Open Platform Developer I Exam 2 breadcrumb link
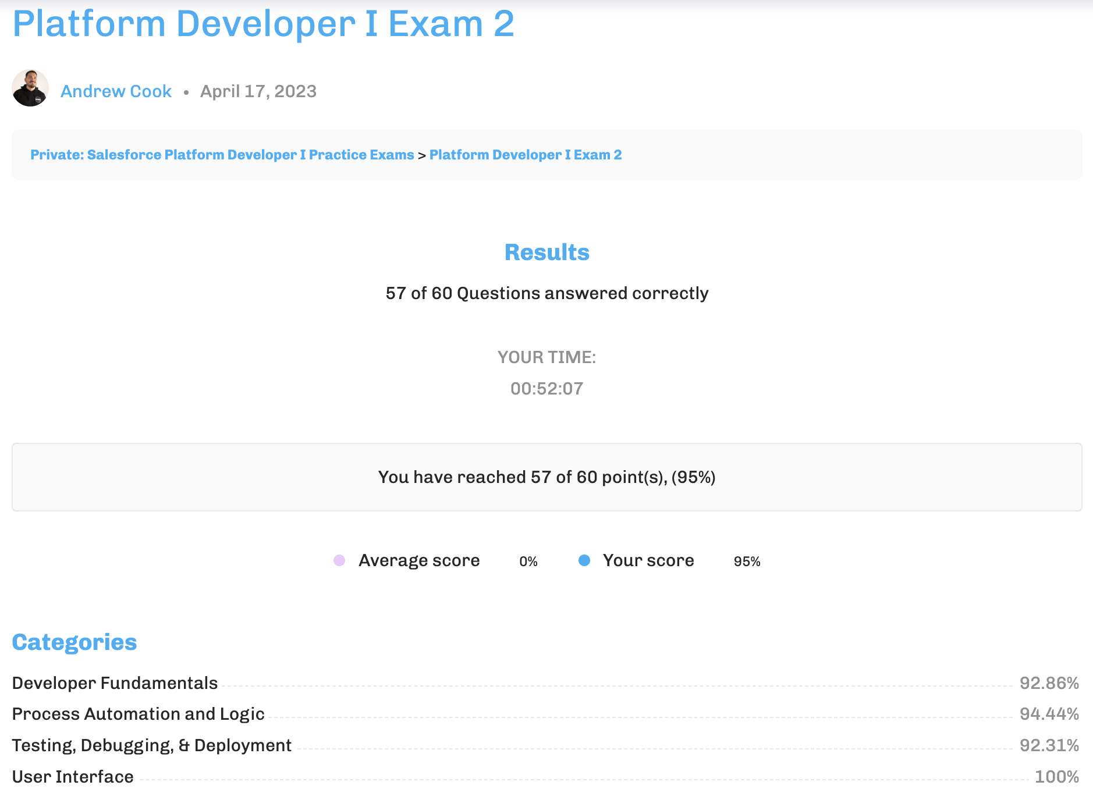1093x796 pixels. click(x=526, y=155)
